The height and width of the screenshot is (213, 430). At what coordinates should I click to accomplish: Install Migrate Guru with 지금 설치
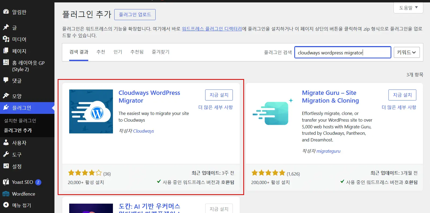coord(402,95)
